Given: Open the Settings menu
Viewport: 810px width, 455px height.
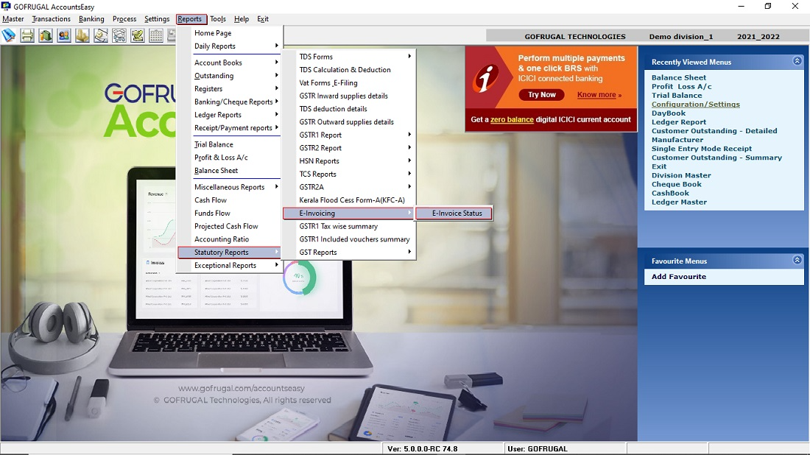Looking at the screenshot, I should [x=157, y=19].
